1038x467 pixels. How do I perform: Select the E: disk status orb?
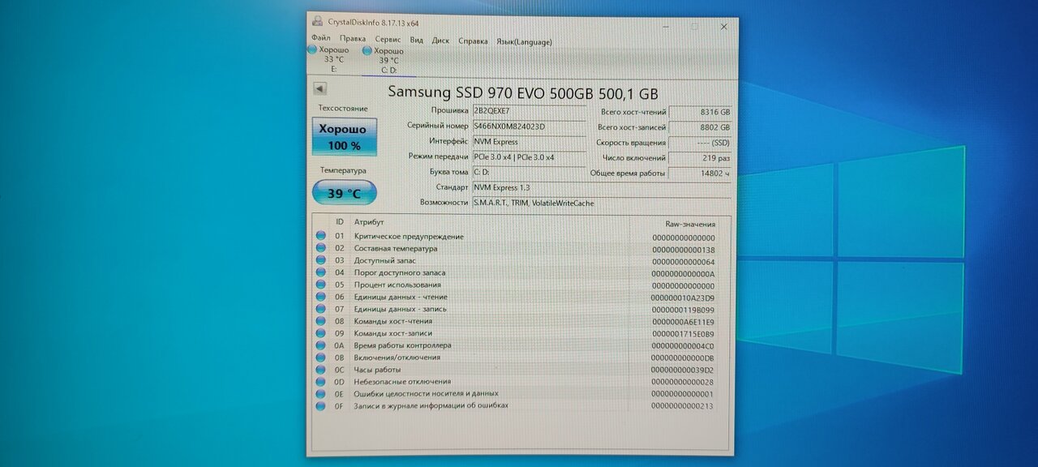coord(312,49)
